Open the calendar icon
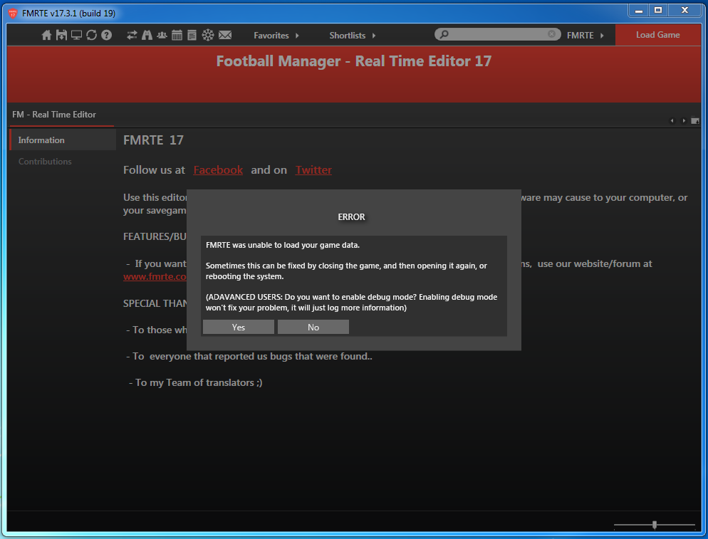The image size is (708, 539). coord(177,35)
